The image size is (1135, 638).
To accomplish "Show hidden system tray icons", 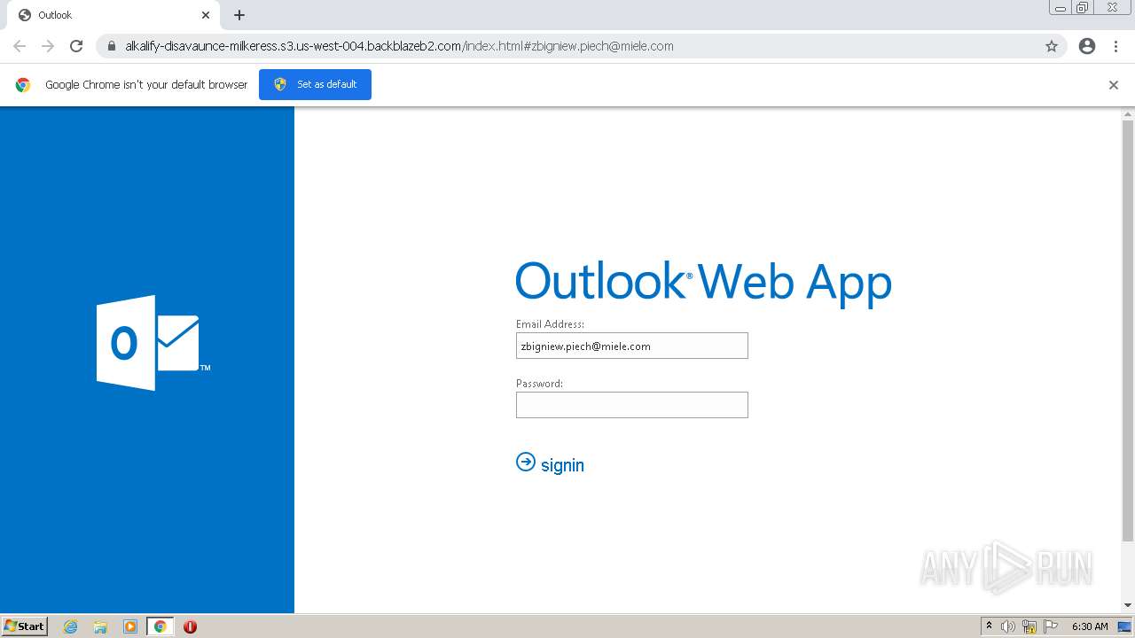I will tap(989, 626).
